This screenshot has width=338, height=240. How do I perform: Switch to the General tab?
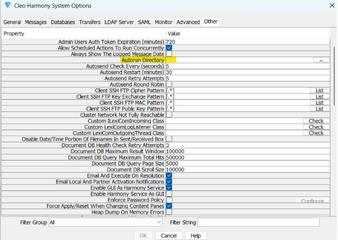point(12,22)
